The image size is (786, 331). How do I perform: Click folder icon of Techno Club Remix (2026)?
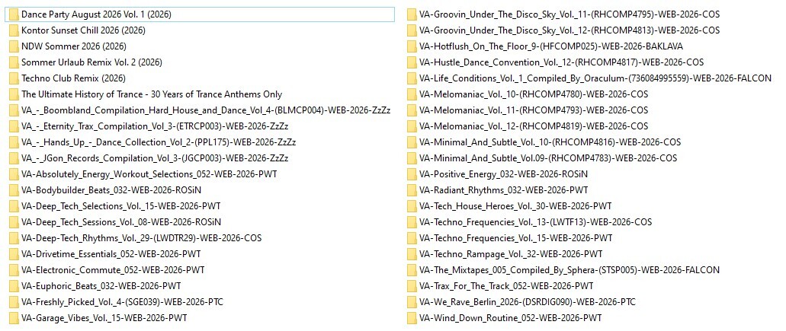pyautogui.click(x=14, y=78)
